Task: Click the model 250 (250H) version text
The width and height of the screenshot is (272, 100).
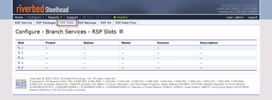Action: [x=237, y=9]
